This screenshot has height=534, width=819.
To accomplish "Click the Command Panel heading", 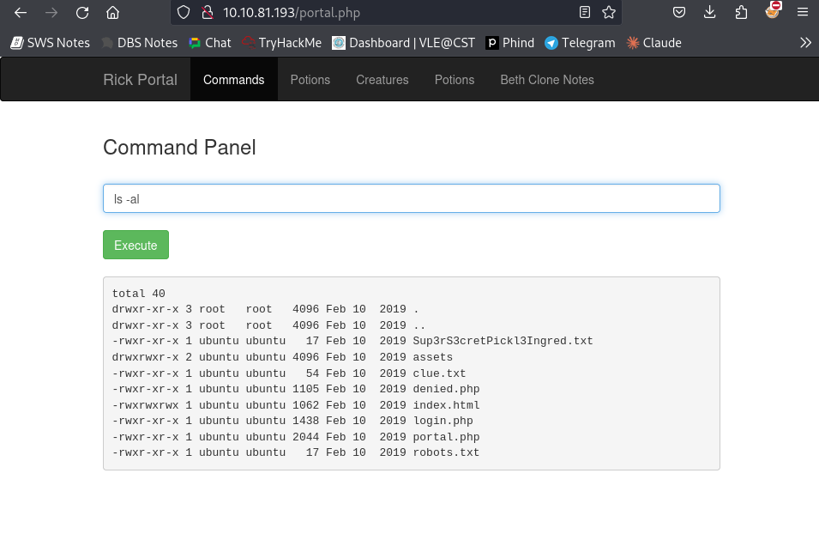I will pos(179,148).
